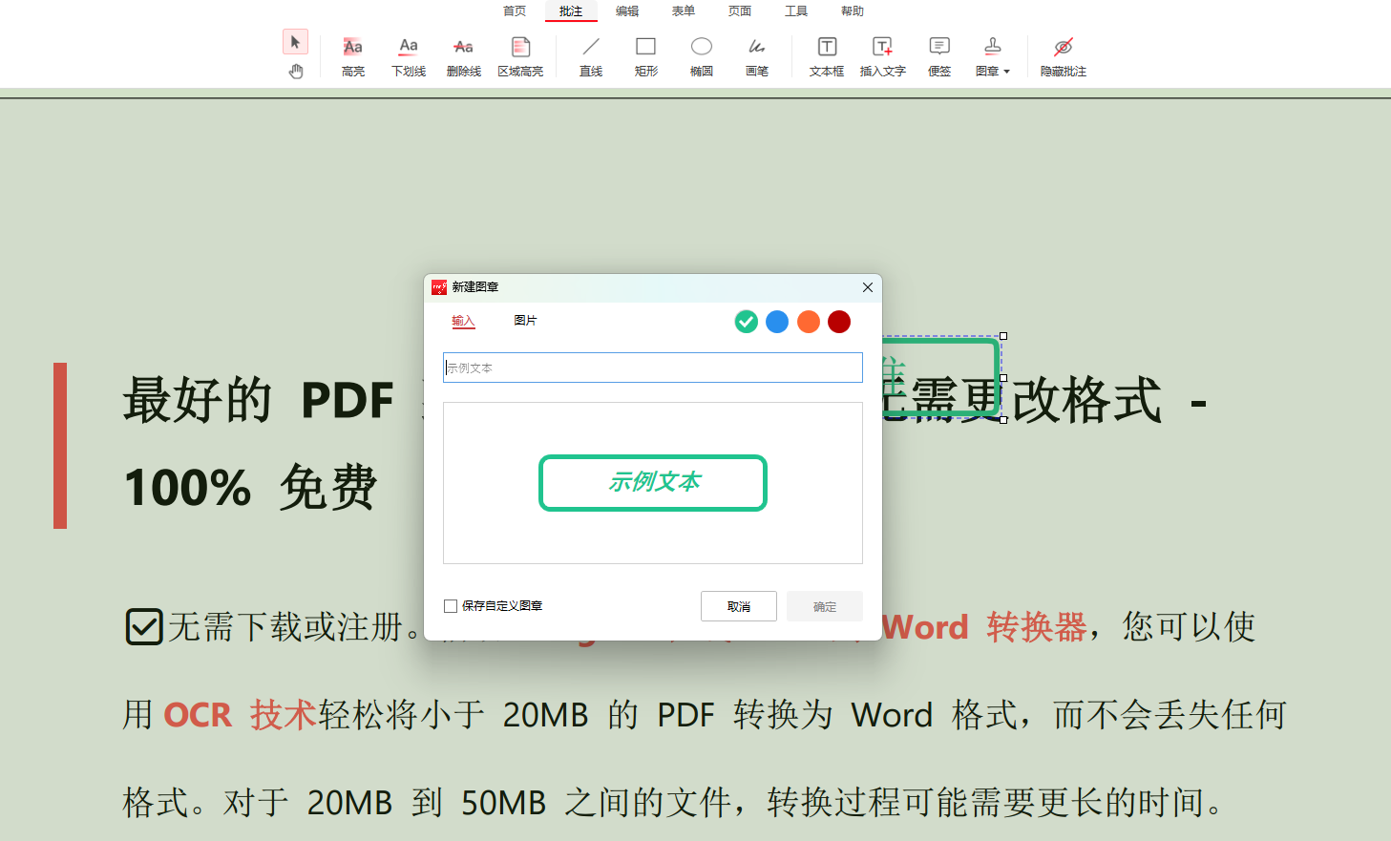Image resolution: width=1391 pixels, height=841 pixels.
Task: Select the arrow pointer tool
Action: click(295, 42)
